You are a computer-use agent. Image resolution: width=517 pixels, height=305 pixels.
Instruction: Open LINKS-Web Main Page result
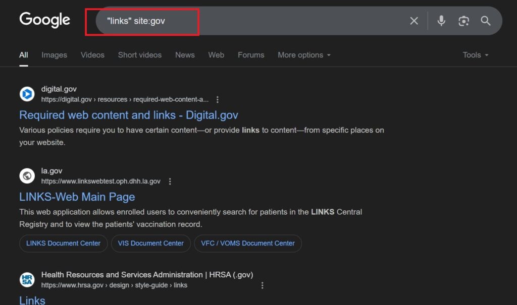point(77,197)
